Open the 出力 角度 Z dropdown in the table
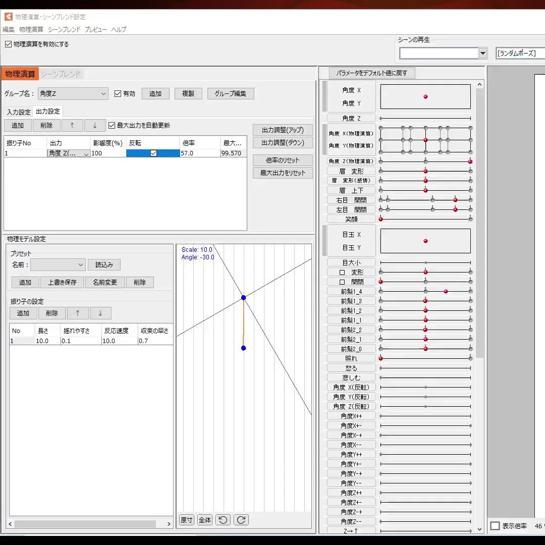The width and height of the screenshot is (545, 545). coord(69,153)
